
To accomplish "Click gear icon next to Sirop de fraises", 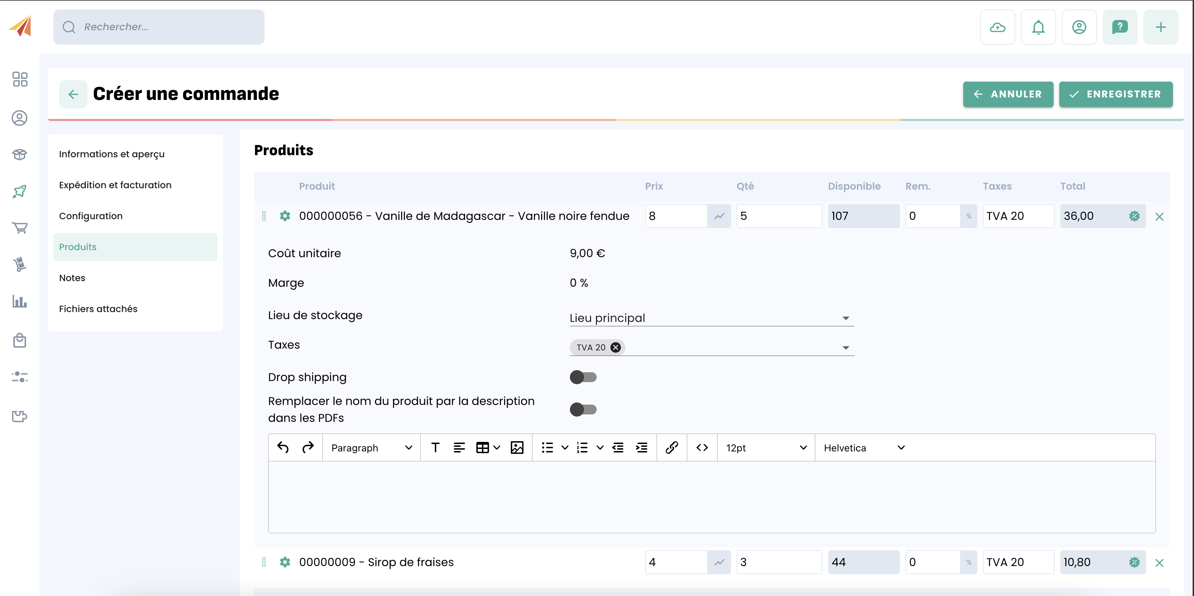I will click(x=285, y=562).
